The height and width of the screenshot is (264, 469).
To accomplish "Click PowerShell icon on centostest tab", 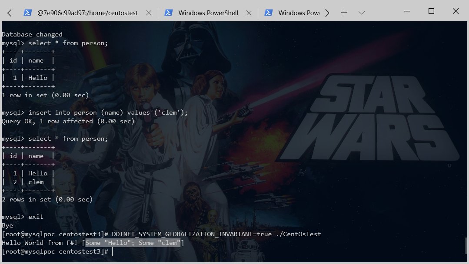I will click(27, 13).
